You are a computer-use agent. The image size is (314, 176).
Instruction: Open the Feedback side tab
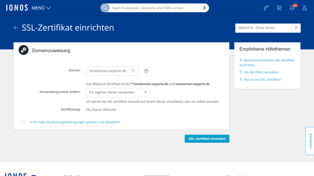click(310, 141)
